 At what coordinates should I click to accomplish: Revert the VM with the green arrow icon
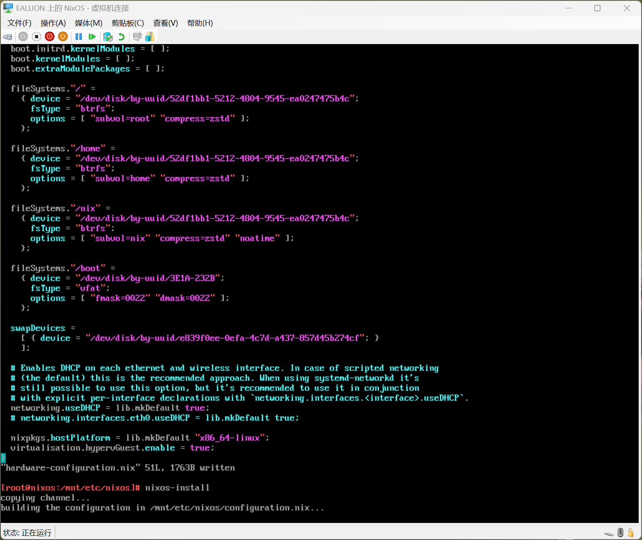tap(121, 37)
